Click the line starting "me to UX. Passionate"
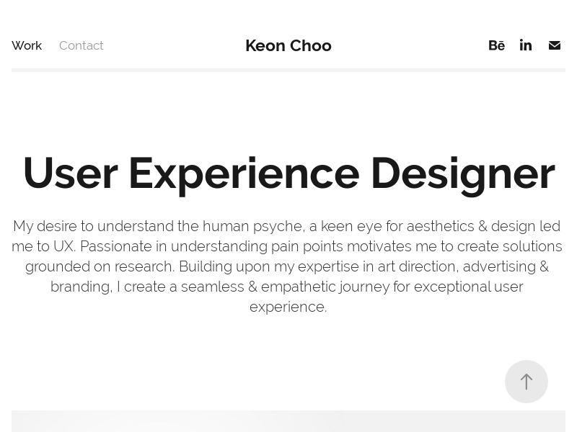The height and width of the screenshot is (432, 577). (286, 246)
